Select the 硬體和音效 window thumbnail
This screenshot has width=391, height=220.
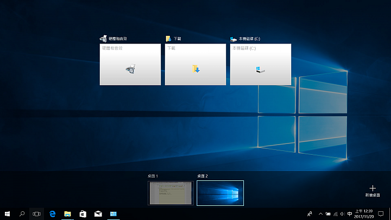tap(130, 64)
